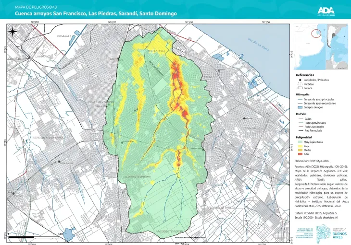
Task: Click the Localidades / Poblados legend symbol
Action: 300,80
